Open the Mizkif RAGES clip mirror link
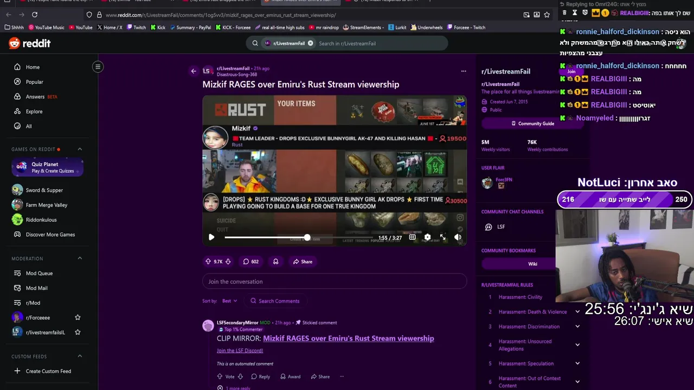 click(x=349, y=339)
